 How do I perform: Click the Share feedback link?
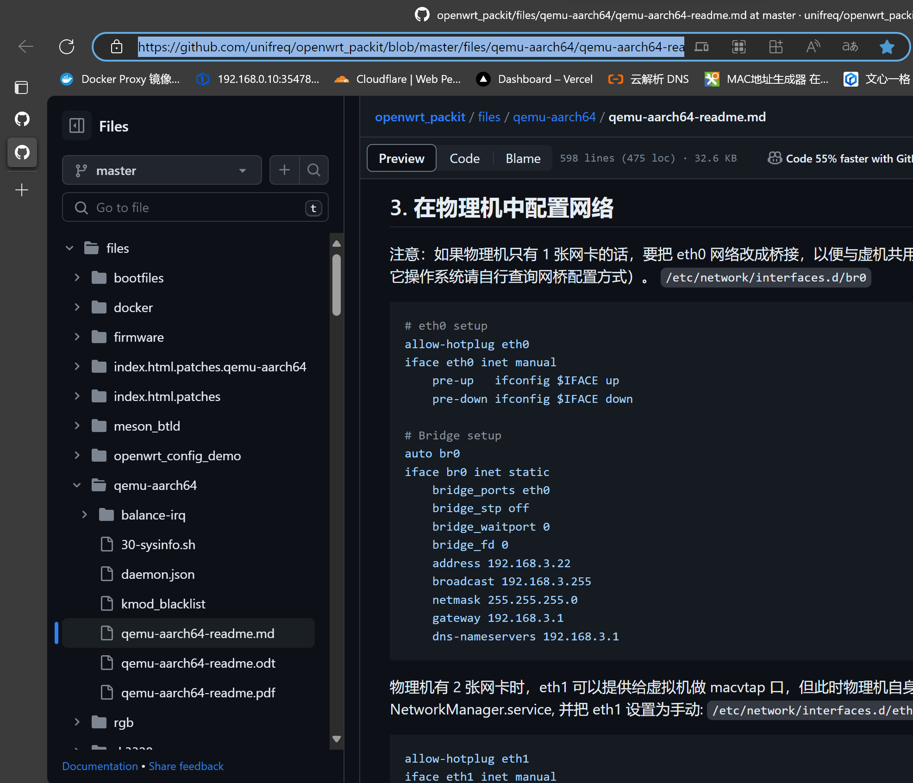pos(186,766)
